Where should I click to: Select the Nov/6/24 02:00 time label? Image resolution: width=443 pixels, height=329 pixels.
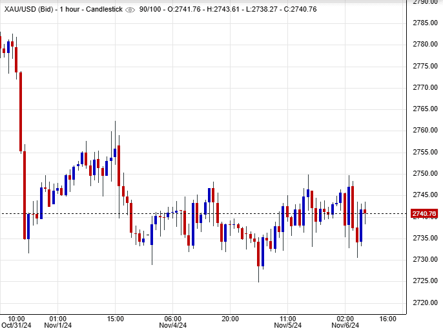click(345, 323)
